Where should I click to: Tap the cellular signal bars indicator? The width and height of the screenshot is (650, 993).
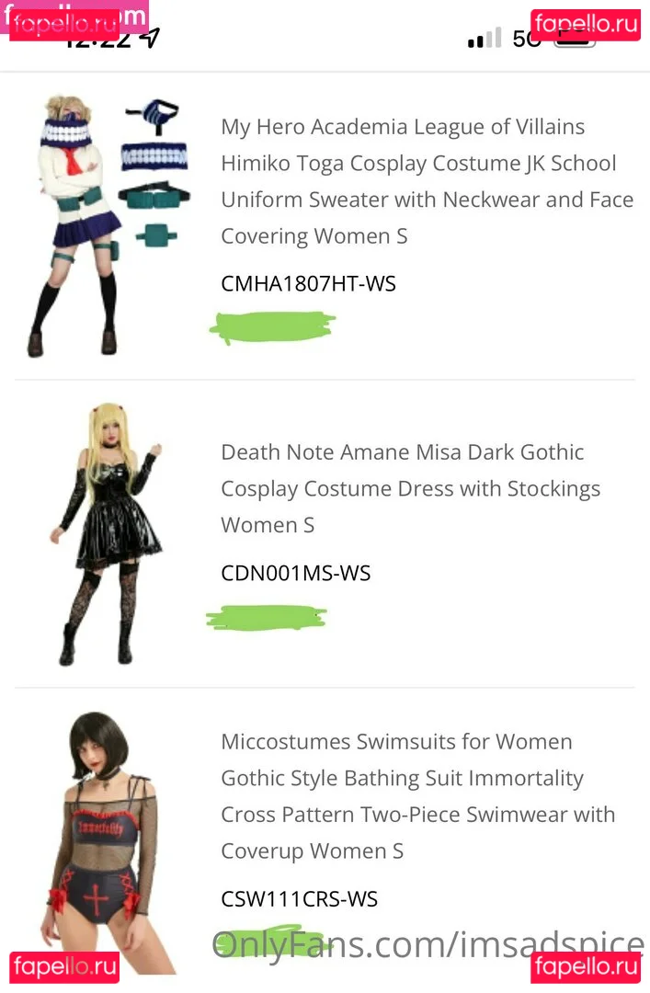pyautogui.click(x=485, y=38)
